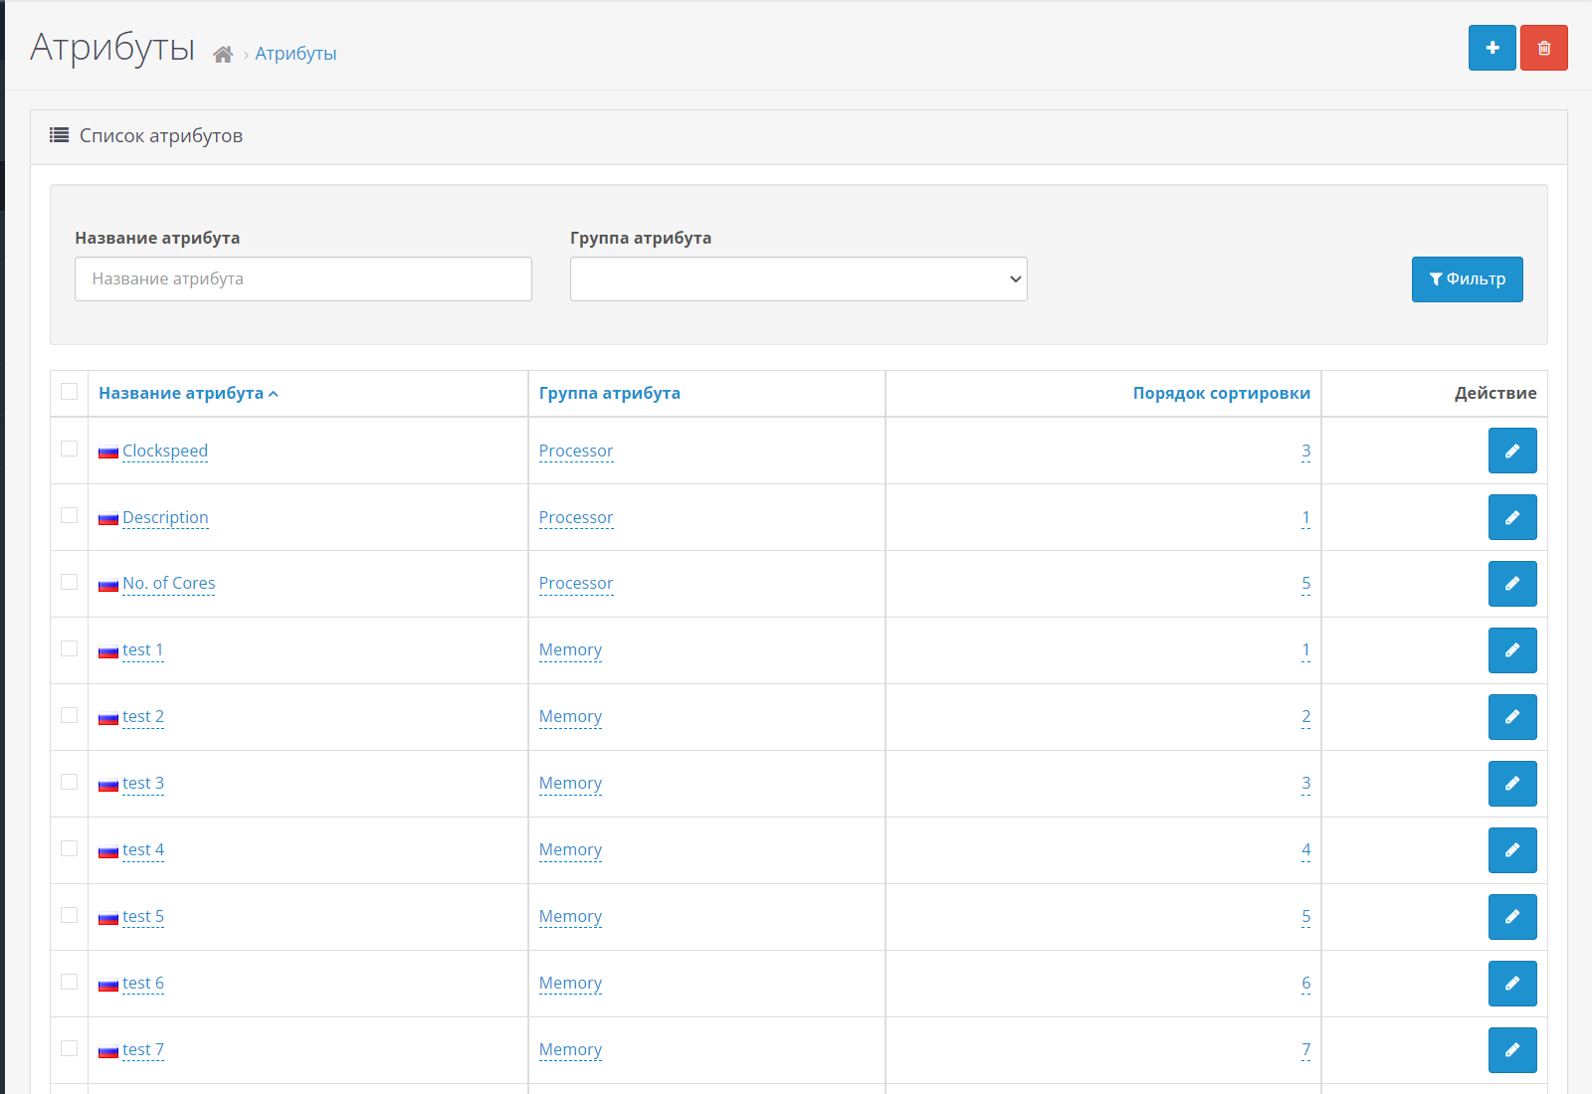Screen dimensions: 1592x1094
Task: Click the Clockspeed attribute name
Action: 165,451
